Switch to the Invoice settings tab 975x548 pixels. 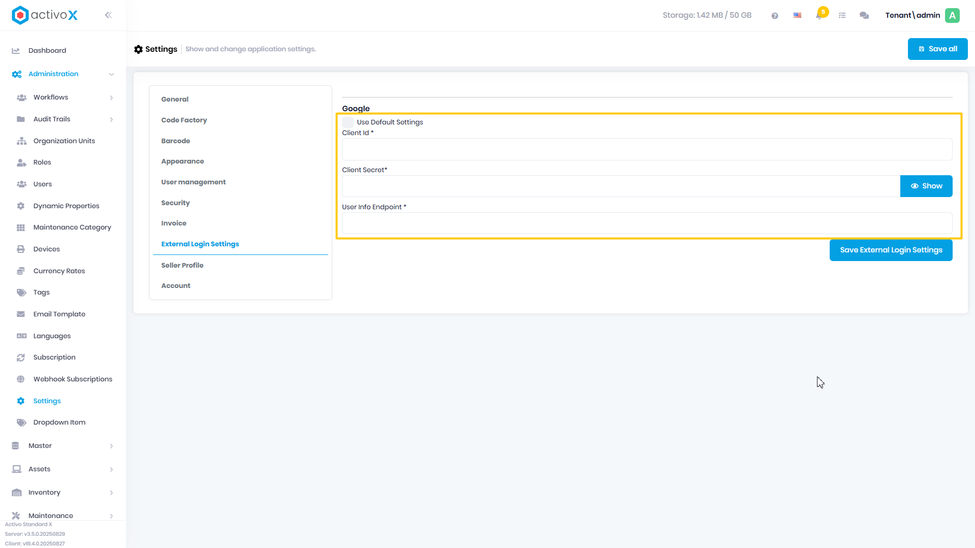(174, 223)
